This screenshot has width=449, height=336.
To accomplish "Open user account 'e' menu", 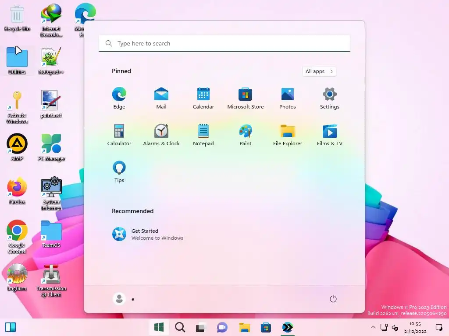I will coord(124,299).
